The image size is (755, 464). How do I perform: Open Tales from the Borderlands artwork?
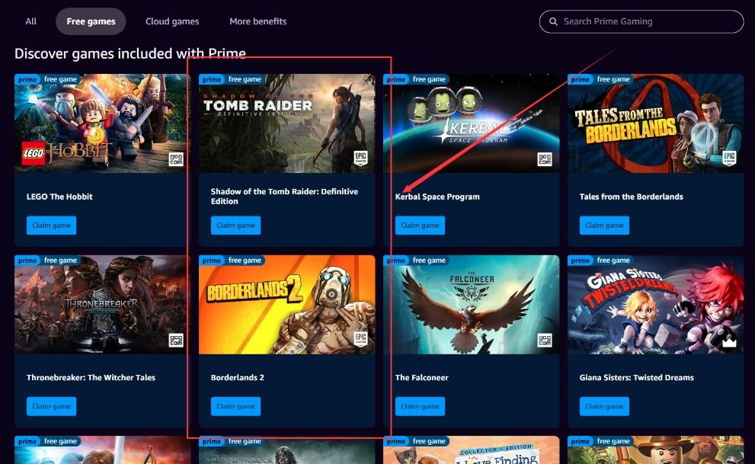coord(656,123)
